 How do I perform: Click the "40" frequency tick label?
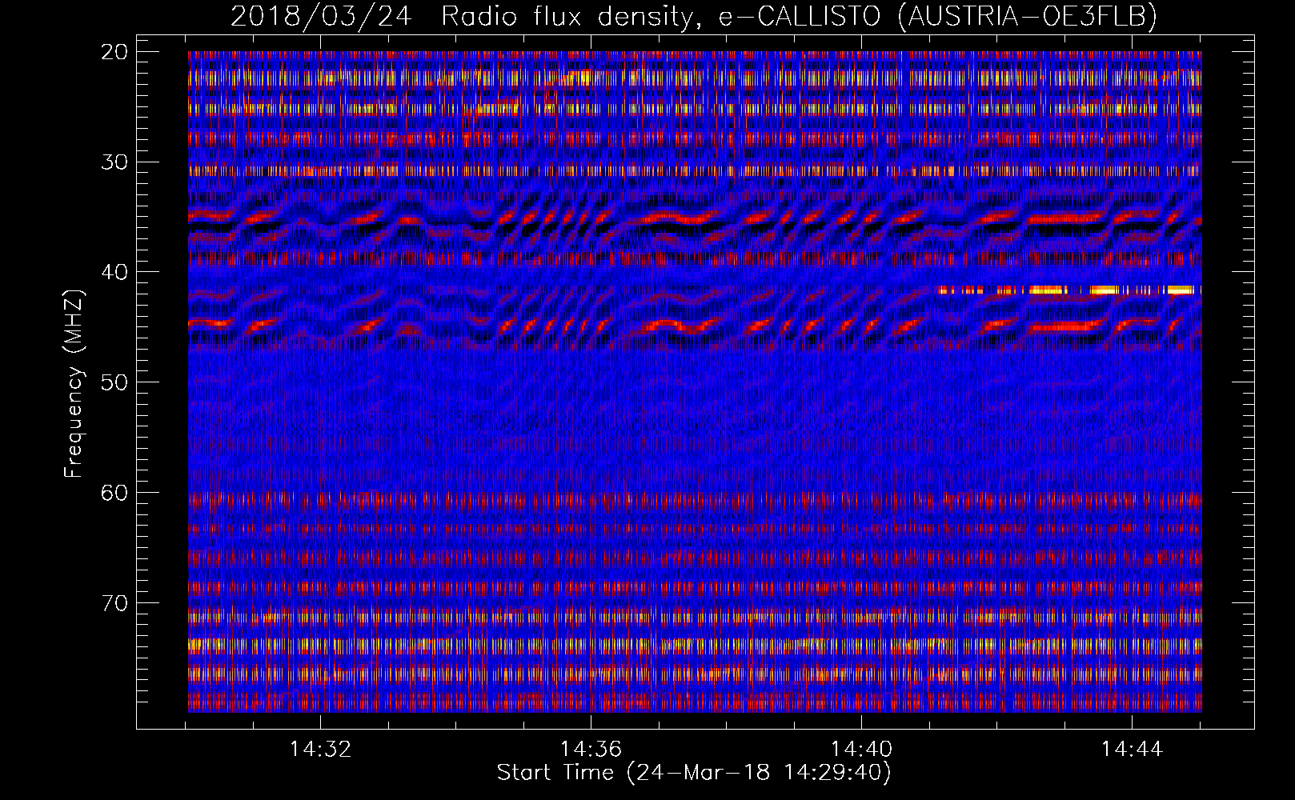pyautogui.click(x=115, y=272)
